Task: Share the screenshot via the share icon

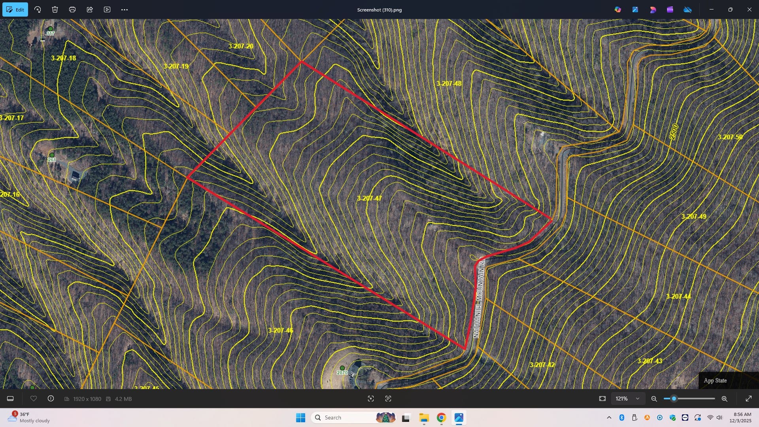Action: 90,9
